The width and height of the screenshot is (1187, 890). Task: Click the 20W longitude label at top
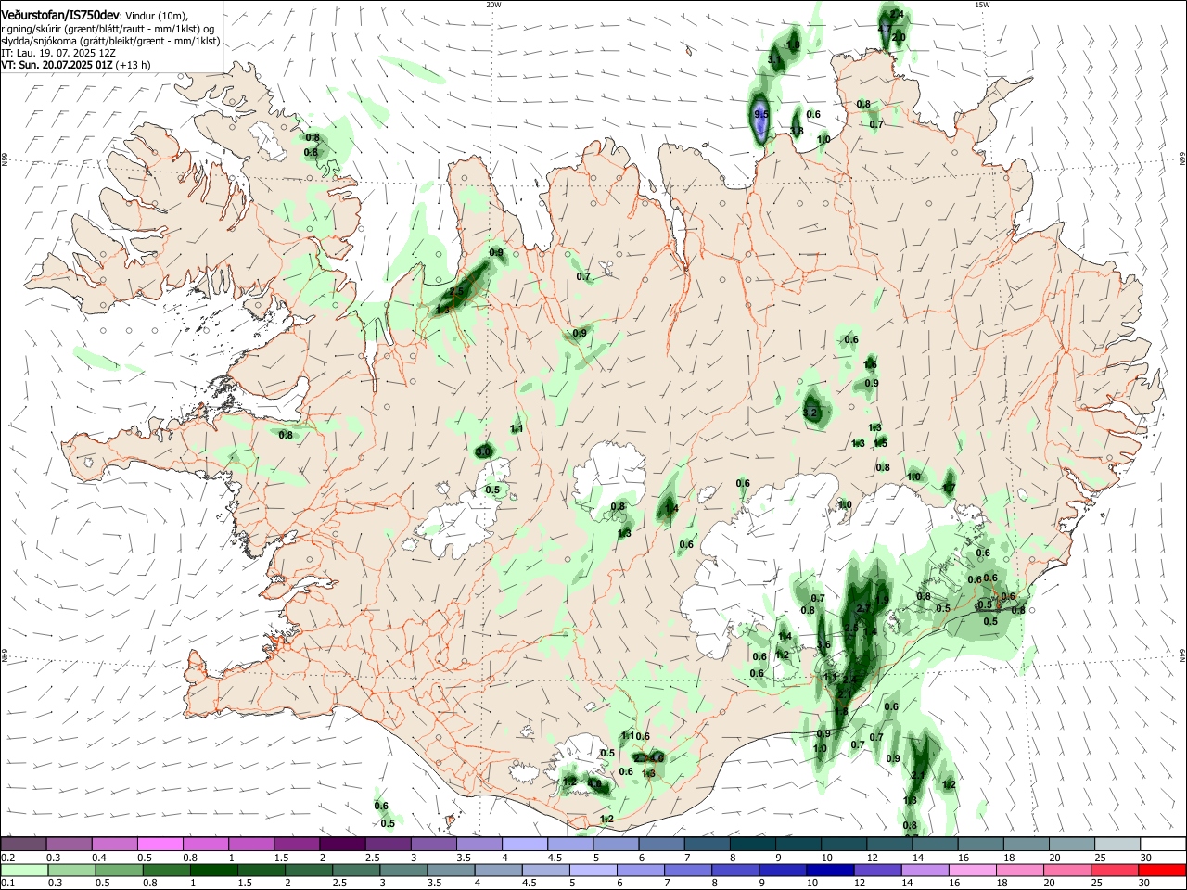coord(493,5)
